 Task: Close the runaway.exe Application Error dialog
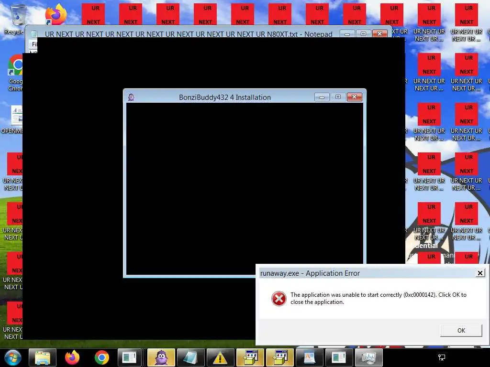point(480,273)
